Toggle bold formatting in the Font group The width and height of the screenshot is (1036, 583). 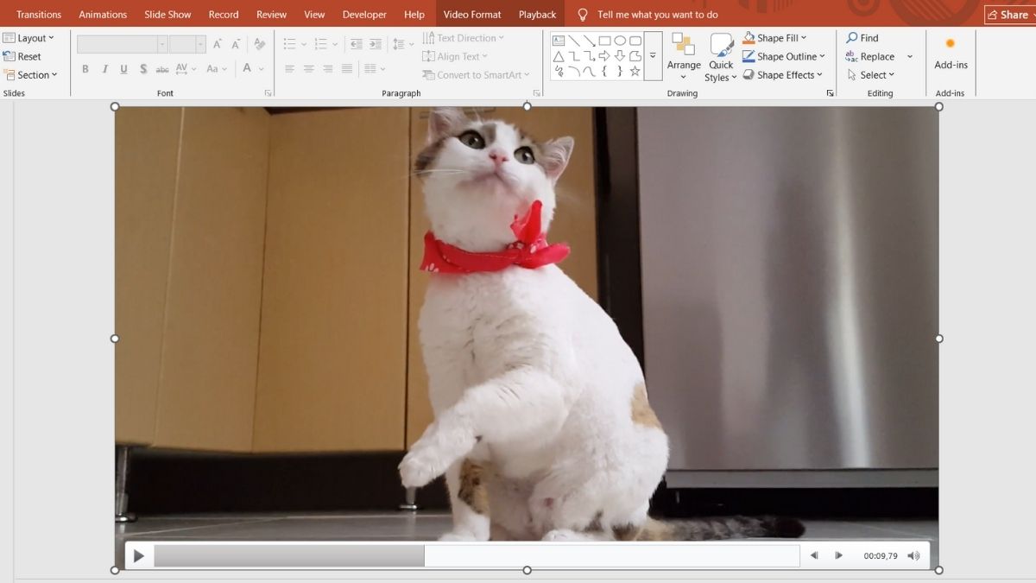85,68
